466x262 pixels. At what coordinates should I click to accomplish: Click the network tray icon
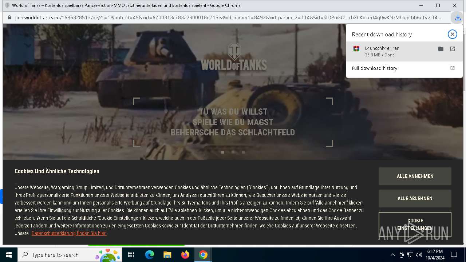coord(410,255)
